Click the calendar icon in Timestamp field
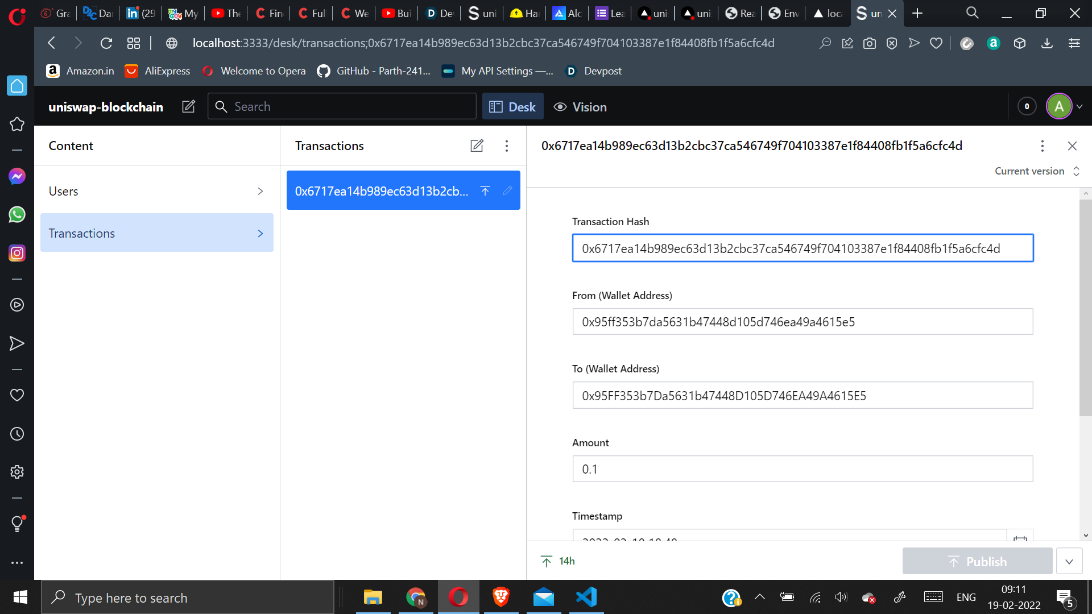 pyautogui.click(x=1020, y=537)
